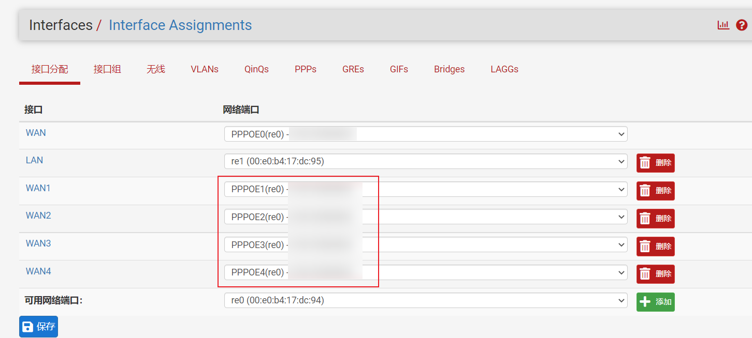
Task: Click the 接口 column header
Action: (x=33, y=110)
